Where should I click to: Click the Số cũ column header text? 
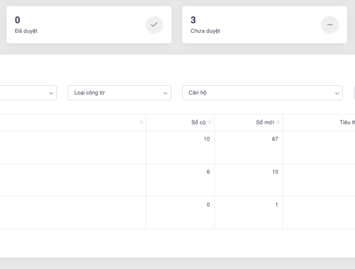[198, 123]
